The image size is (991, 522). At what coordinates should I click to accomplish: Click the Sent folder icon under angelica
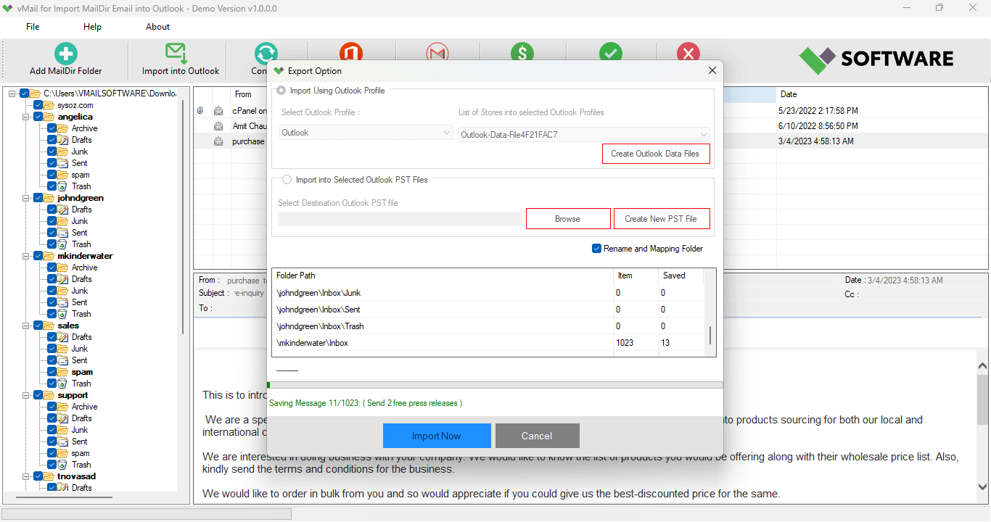click(64, 163)
